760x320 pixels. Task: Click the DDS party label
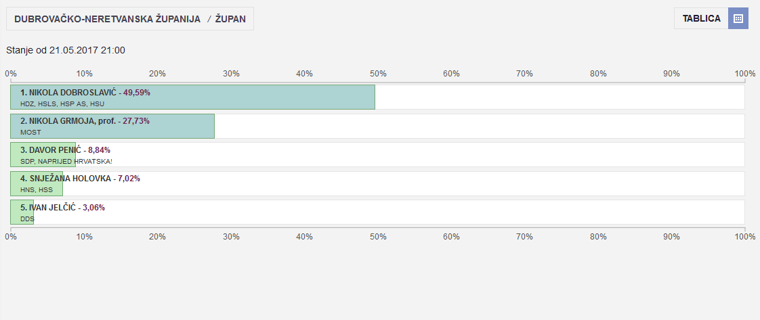(x=27, y=219)
